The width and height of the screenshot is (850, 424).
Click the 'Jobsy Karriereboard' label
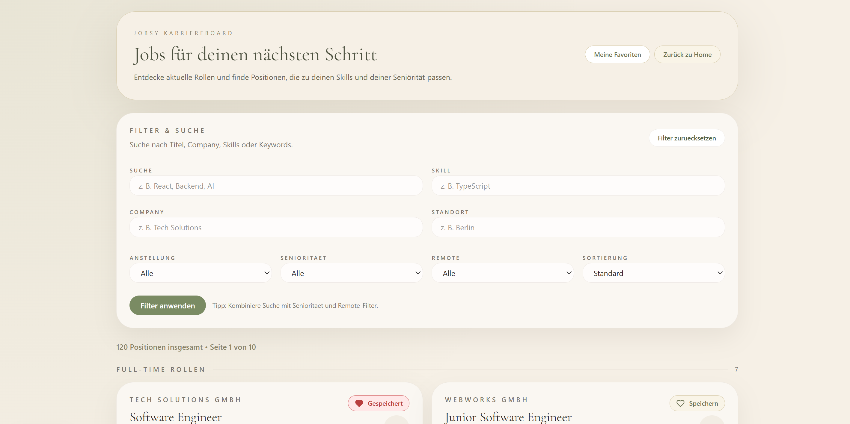(x=183, y=33)
